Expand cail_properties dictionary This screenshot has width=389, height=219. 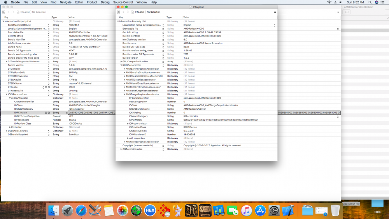click(x=128, y=138)
